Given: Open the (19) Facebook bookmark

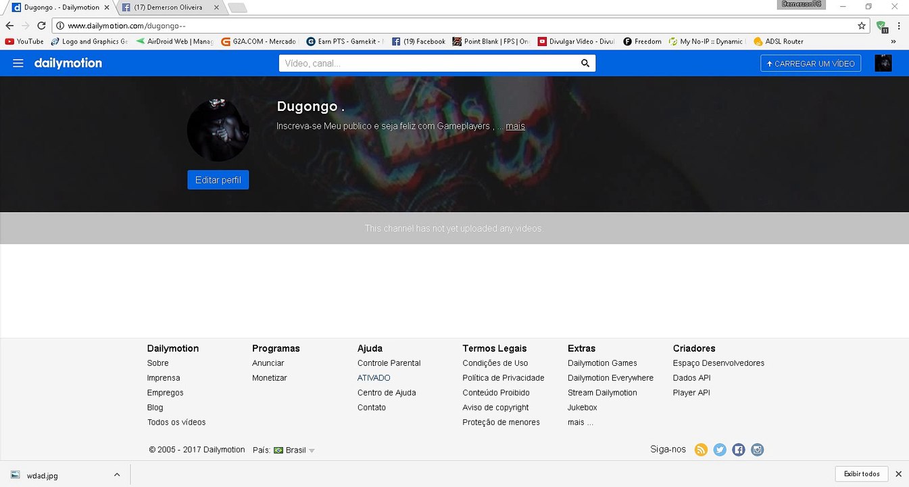Looking at the screenshot, I should (x=419, y=41).
